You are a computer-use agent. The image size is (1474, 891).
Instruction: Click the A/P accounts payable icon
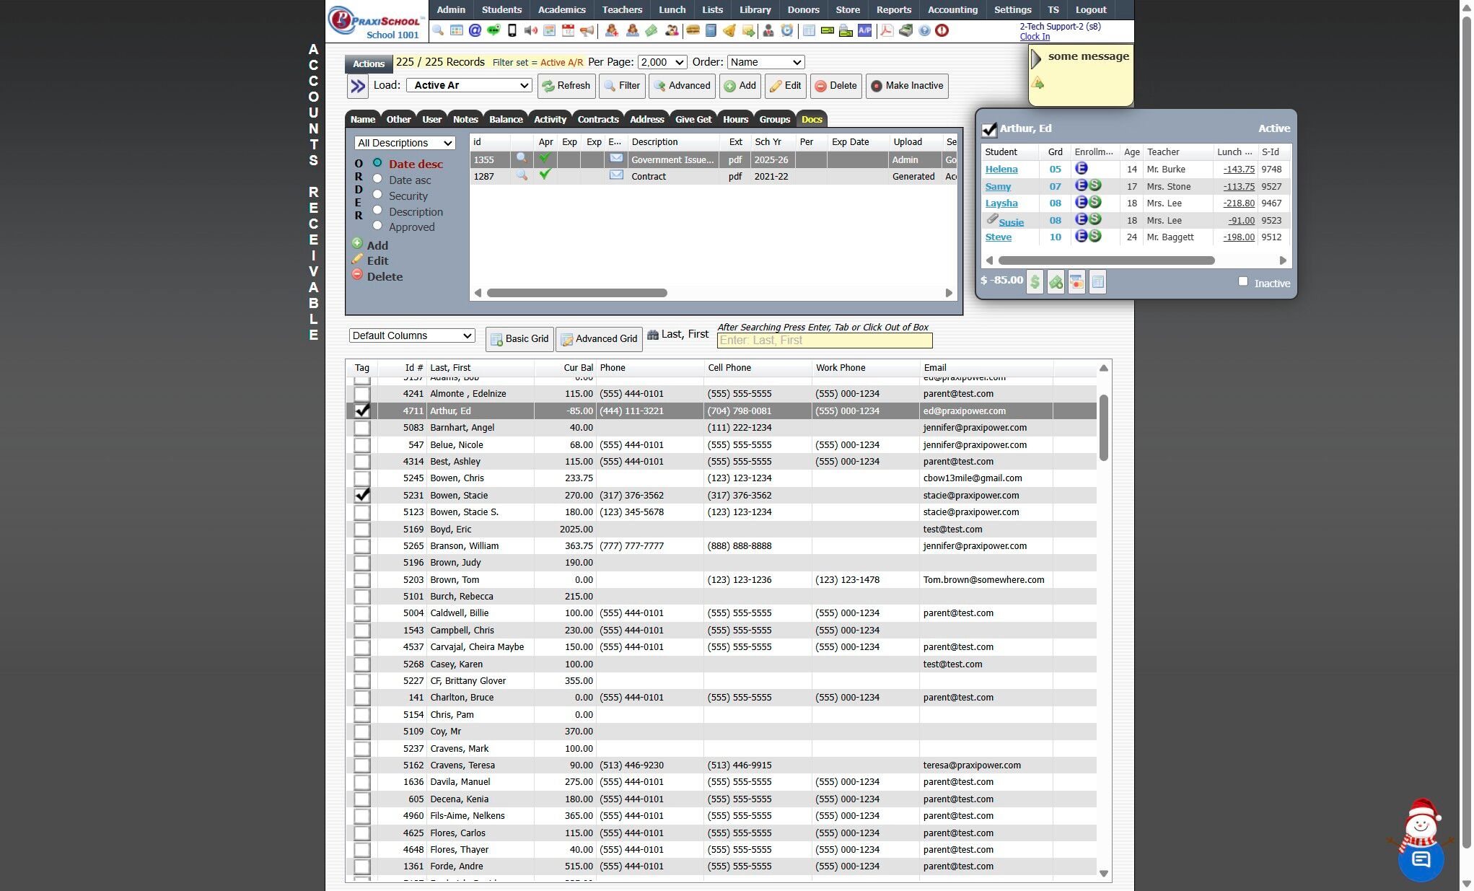click(x=864, y=30)
